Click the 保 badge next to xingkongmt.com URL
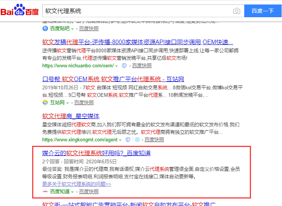 128,140
